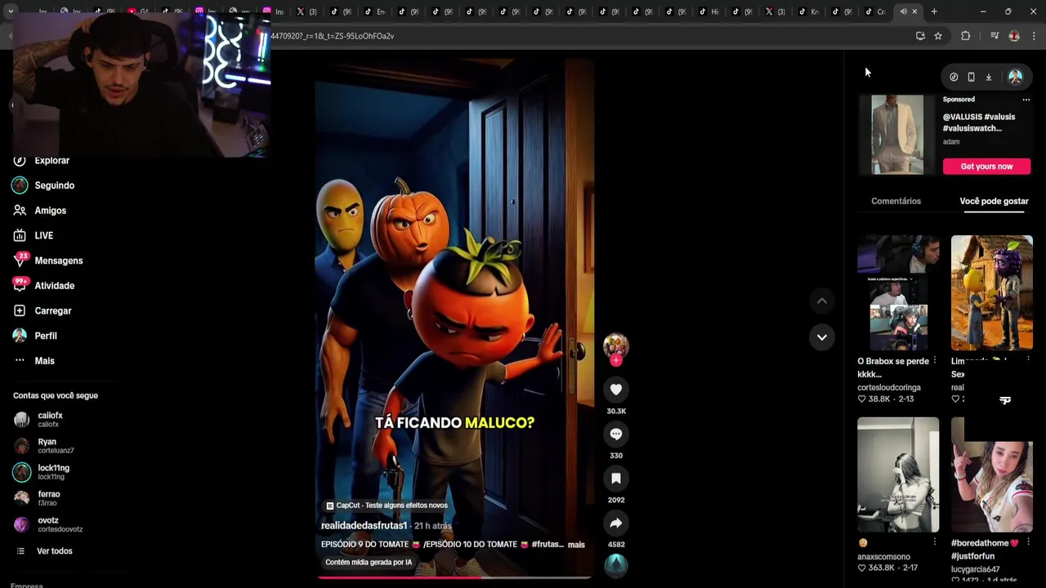Bookmark the video with the save icon

tap(616, 479)
